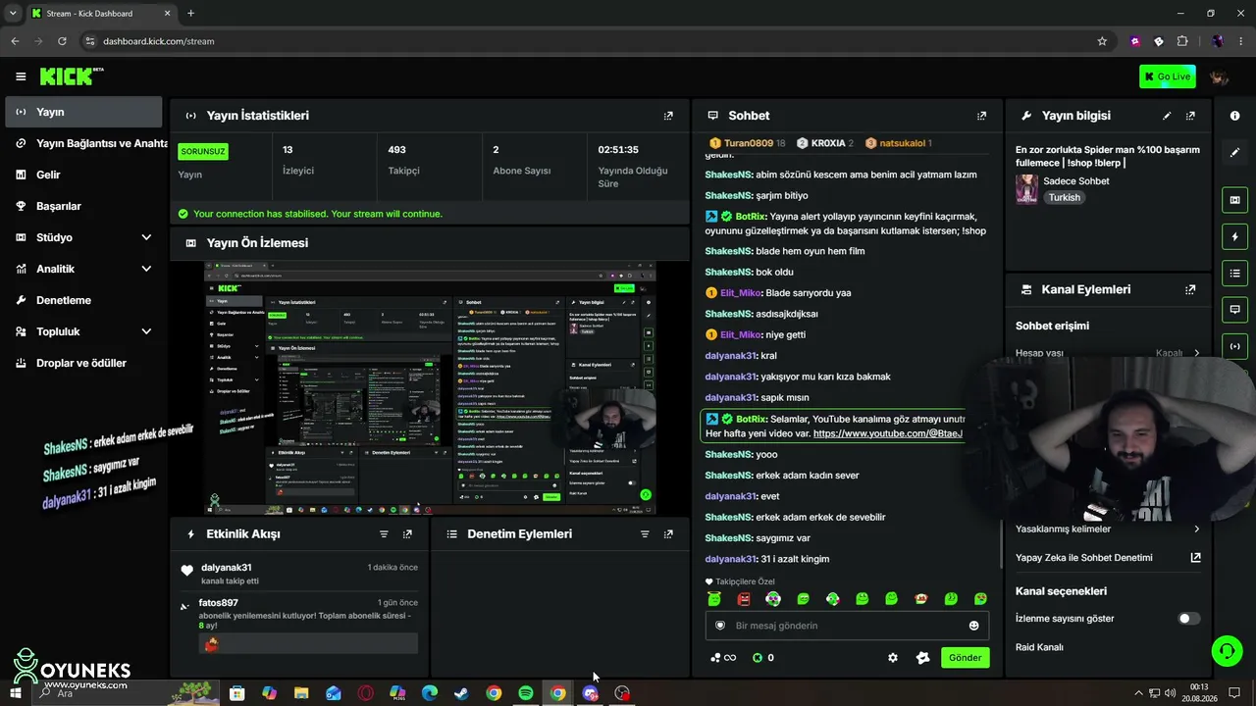
Task: Toggle the lightning bolt activity icon in right rail
Action: click(x=1234, y=236)
